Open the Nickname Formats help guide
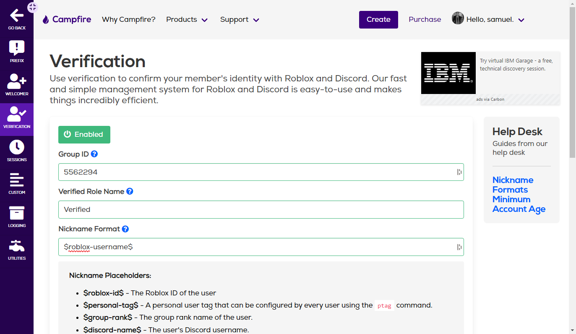This screenshot has width=576, height=334. click(513, 185)
